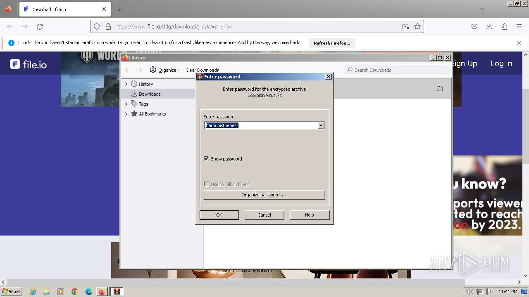Image resolution: width=529 pixels, height=297 pixels.
Task: Click OK in Enter password dialog
Action: tap(219, 215)
